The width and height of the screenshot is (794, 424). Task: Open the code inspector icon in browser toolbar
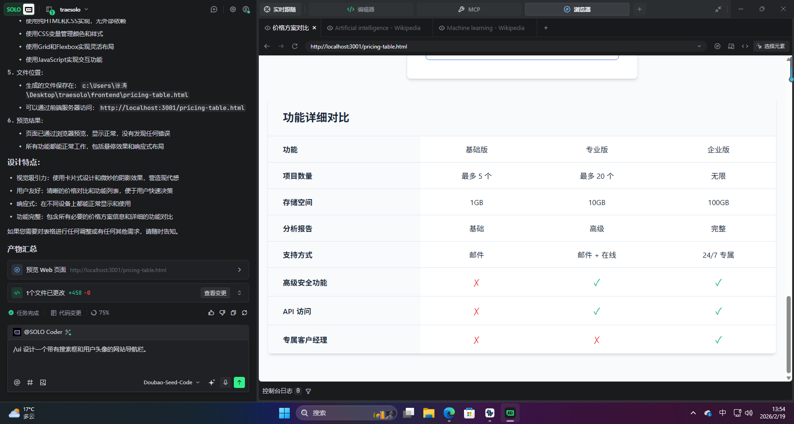tap(745, 46)
